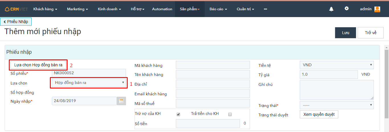Click the Lựa chọn Hợp đồng bán ra button
Image resolution: width=389 pixels, height=132 pixels.
(38, 65)
